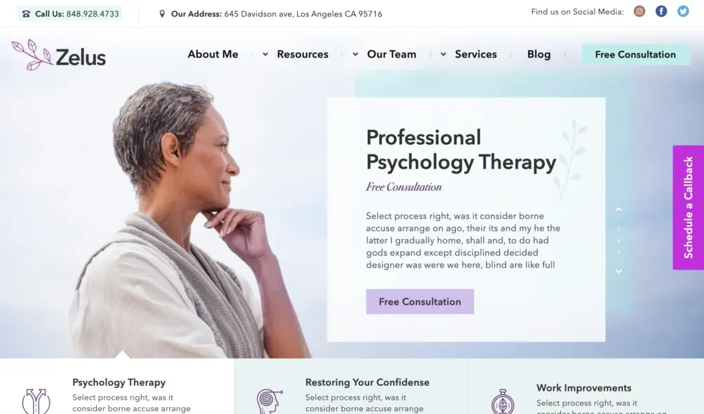Click the Work Improvements stopwatch icon
This screenshot has height=414, width=704.
coord(503,402)
